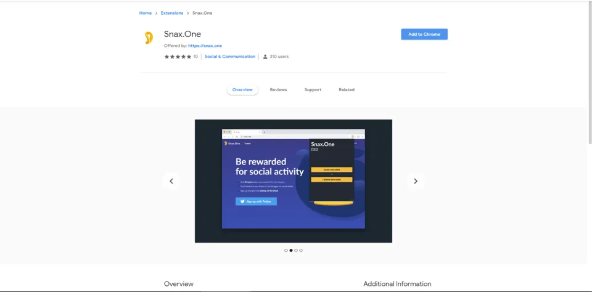Go to next screenshot arrow
The height and width of the screenshot is (292, 592).
pyautogui.click(x=415, y=181)
